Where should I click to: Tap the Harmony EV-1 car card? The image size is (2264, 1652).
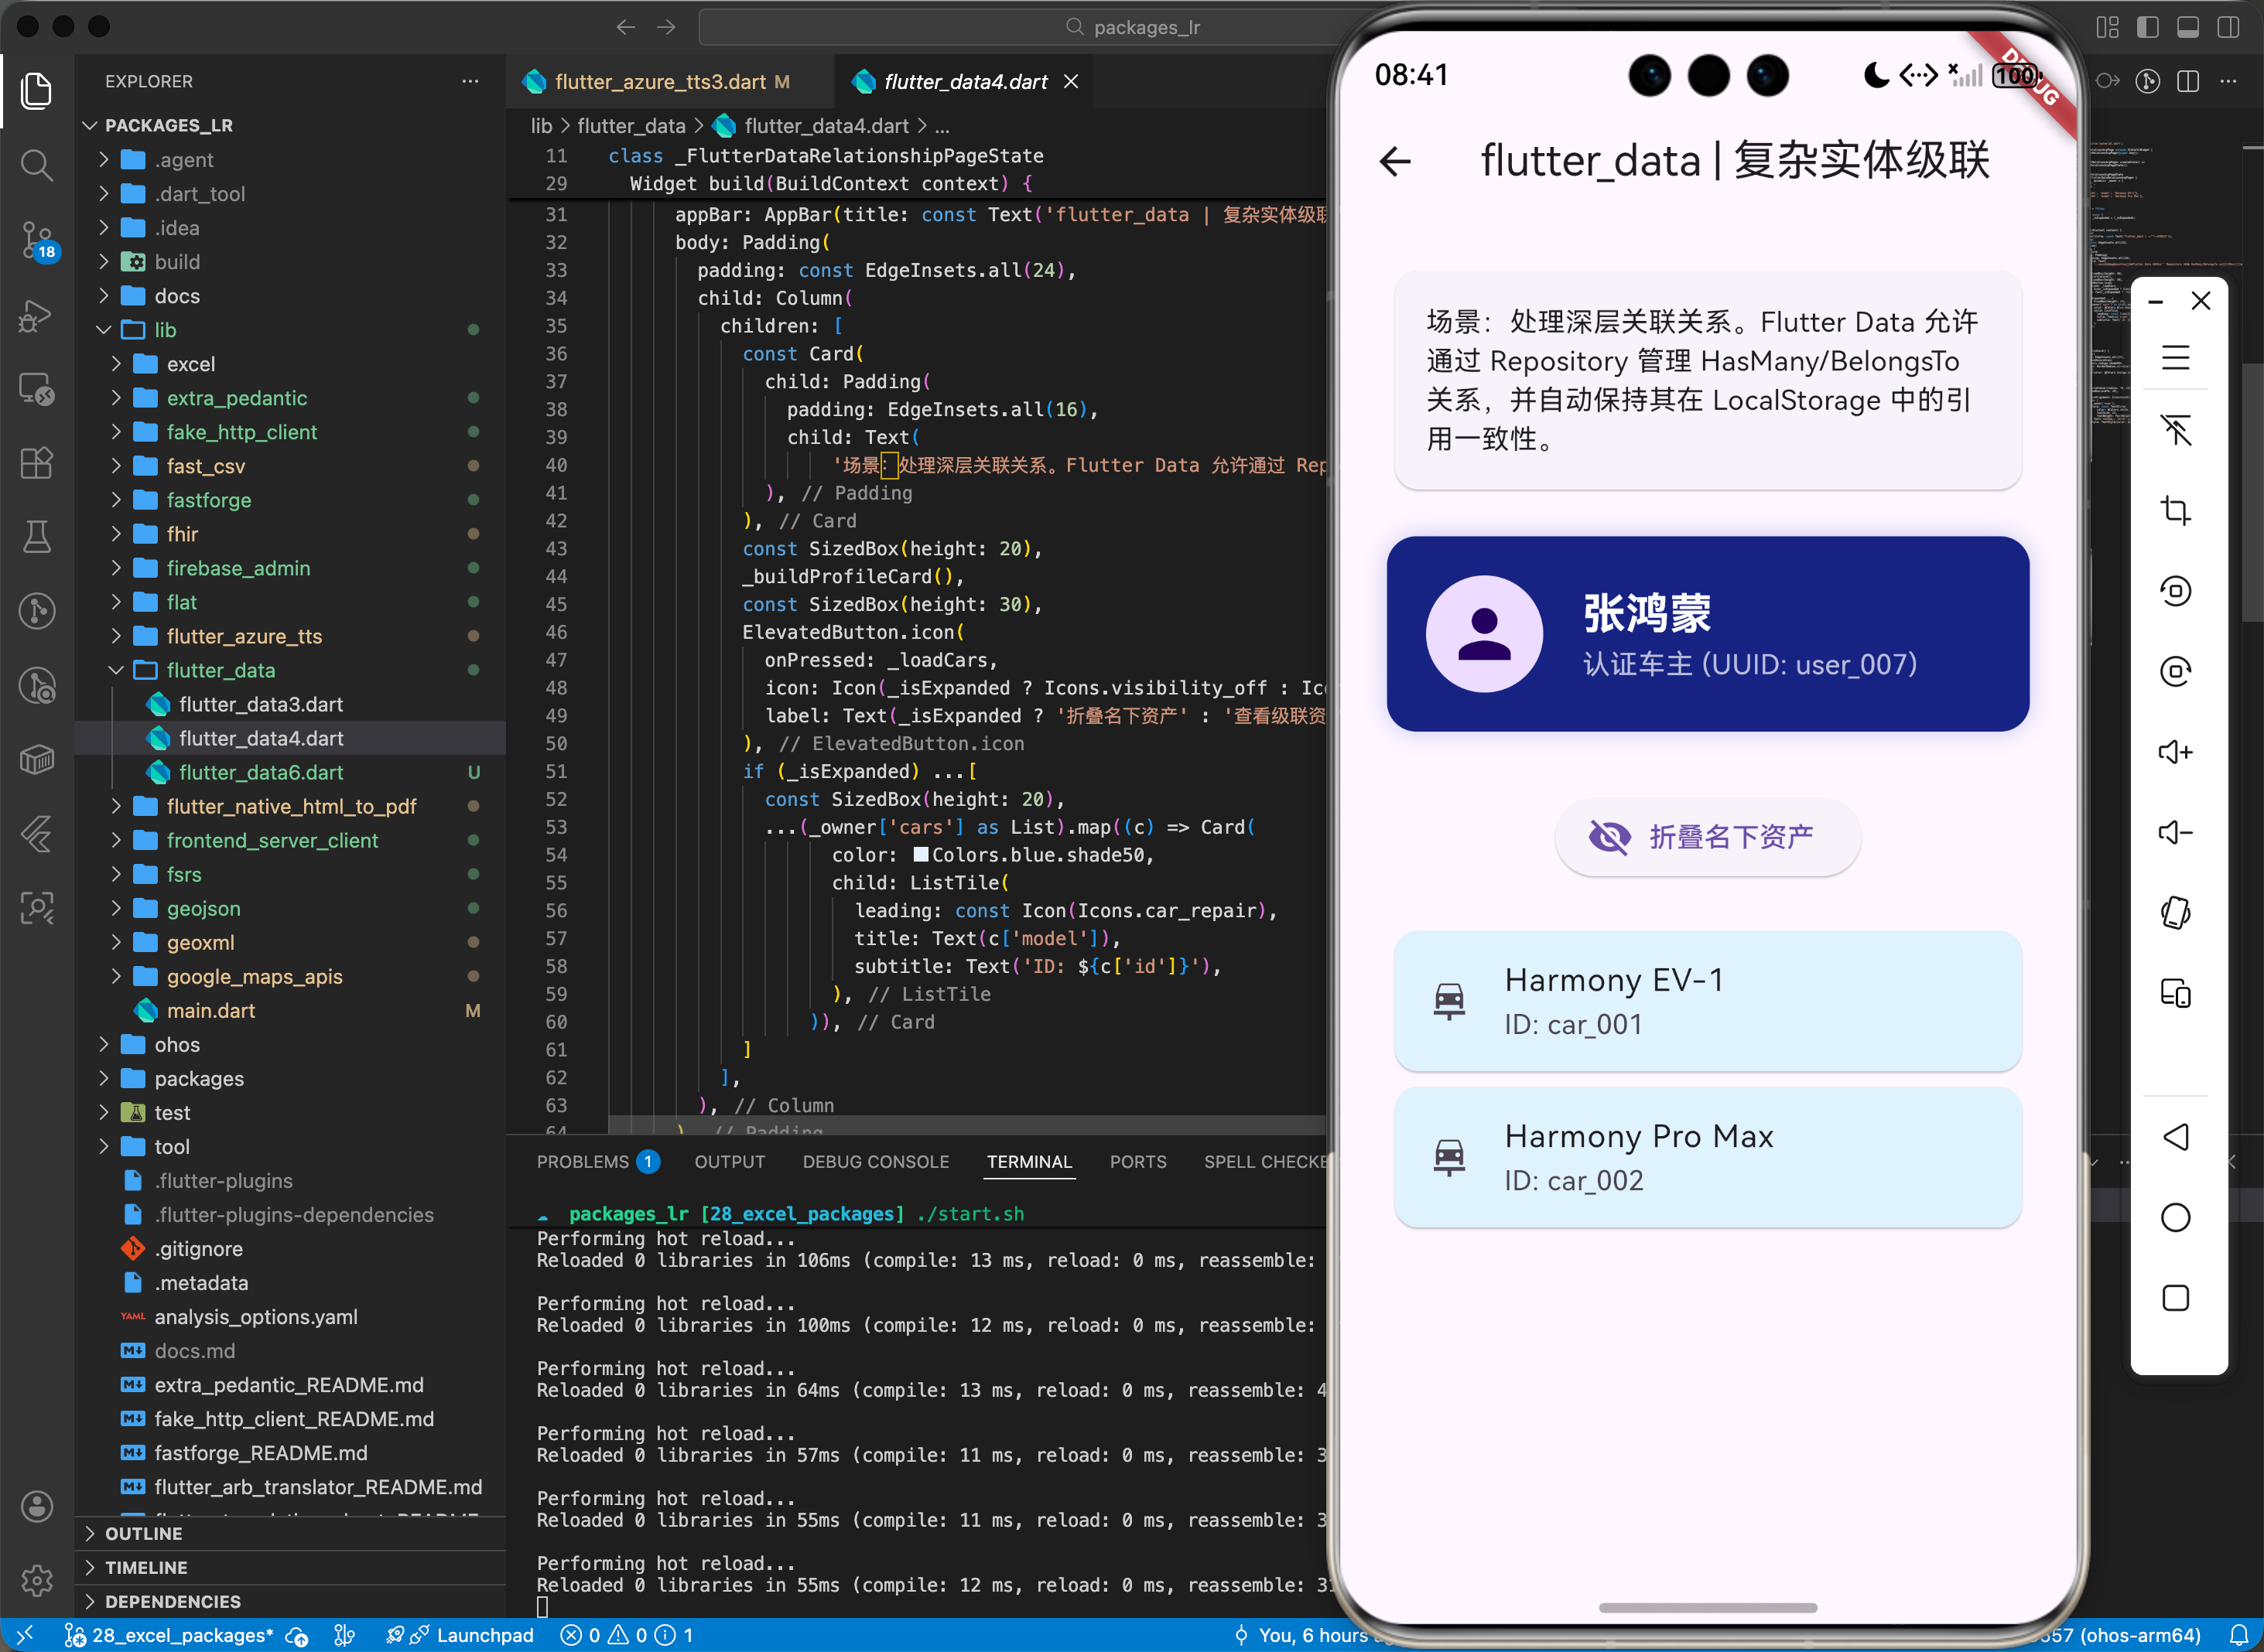[x=1707, y=1001]
